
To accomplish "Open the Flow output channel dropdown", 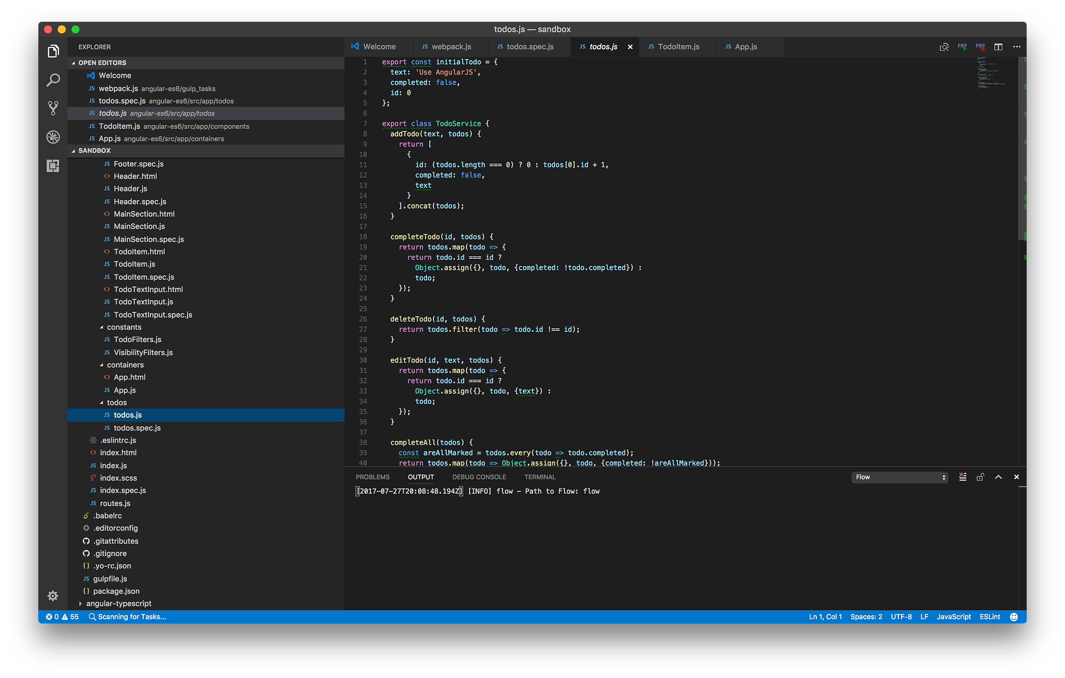I will point(899,477).
